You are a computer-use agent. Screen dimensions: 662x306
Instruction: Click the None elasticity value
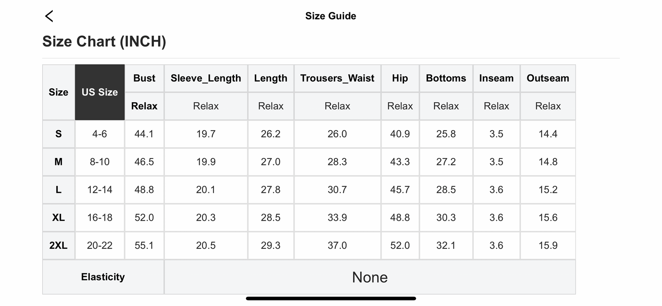pos(370,277)
